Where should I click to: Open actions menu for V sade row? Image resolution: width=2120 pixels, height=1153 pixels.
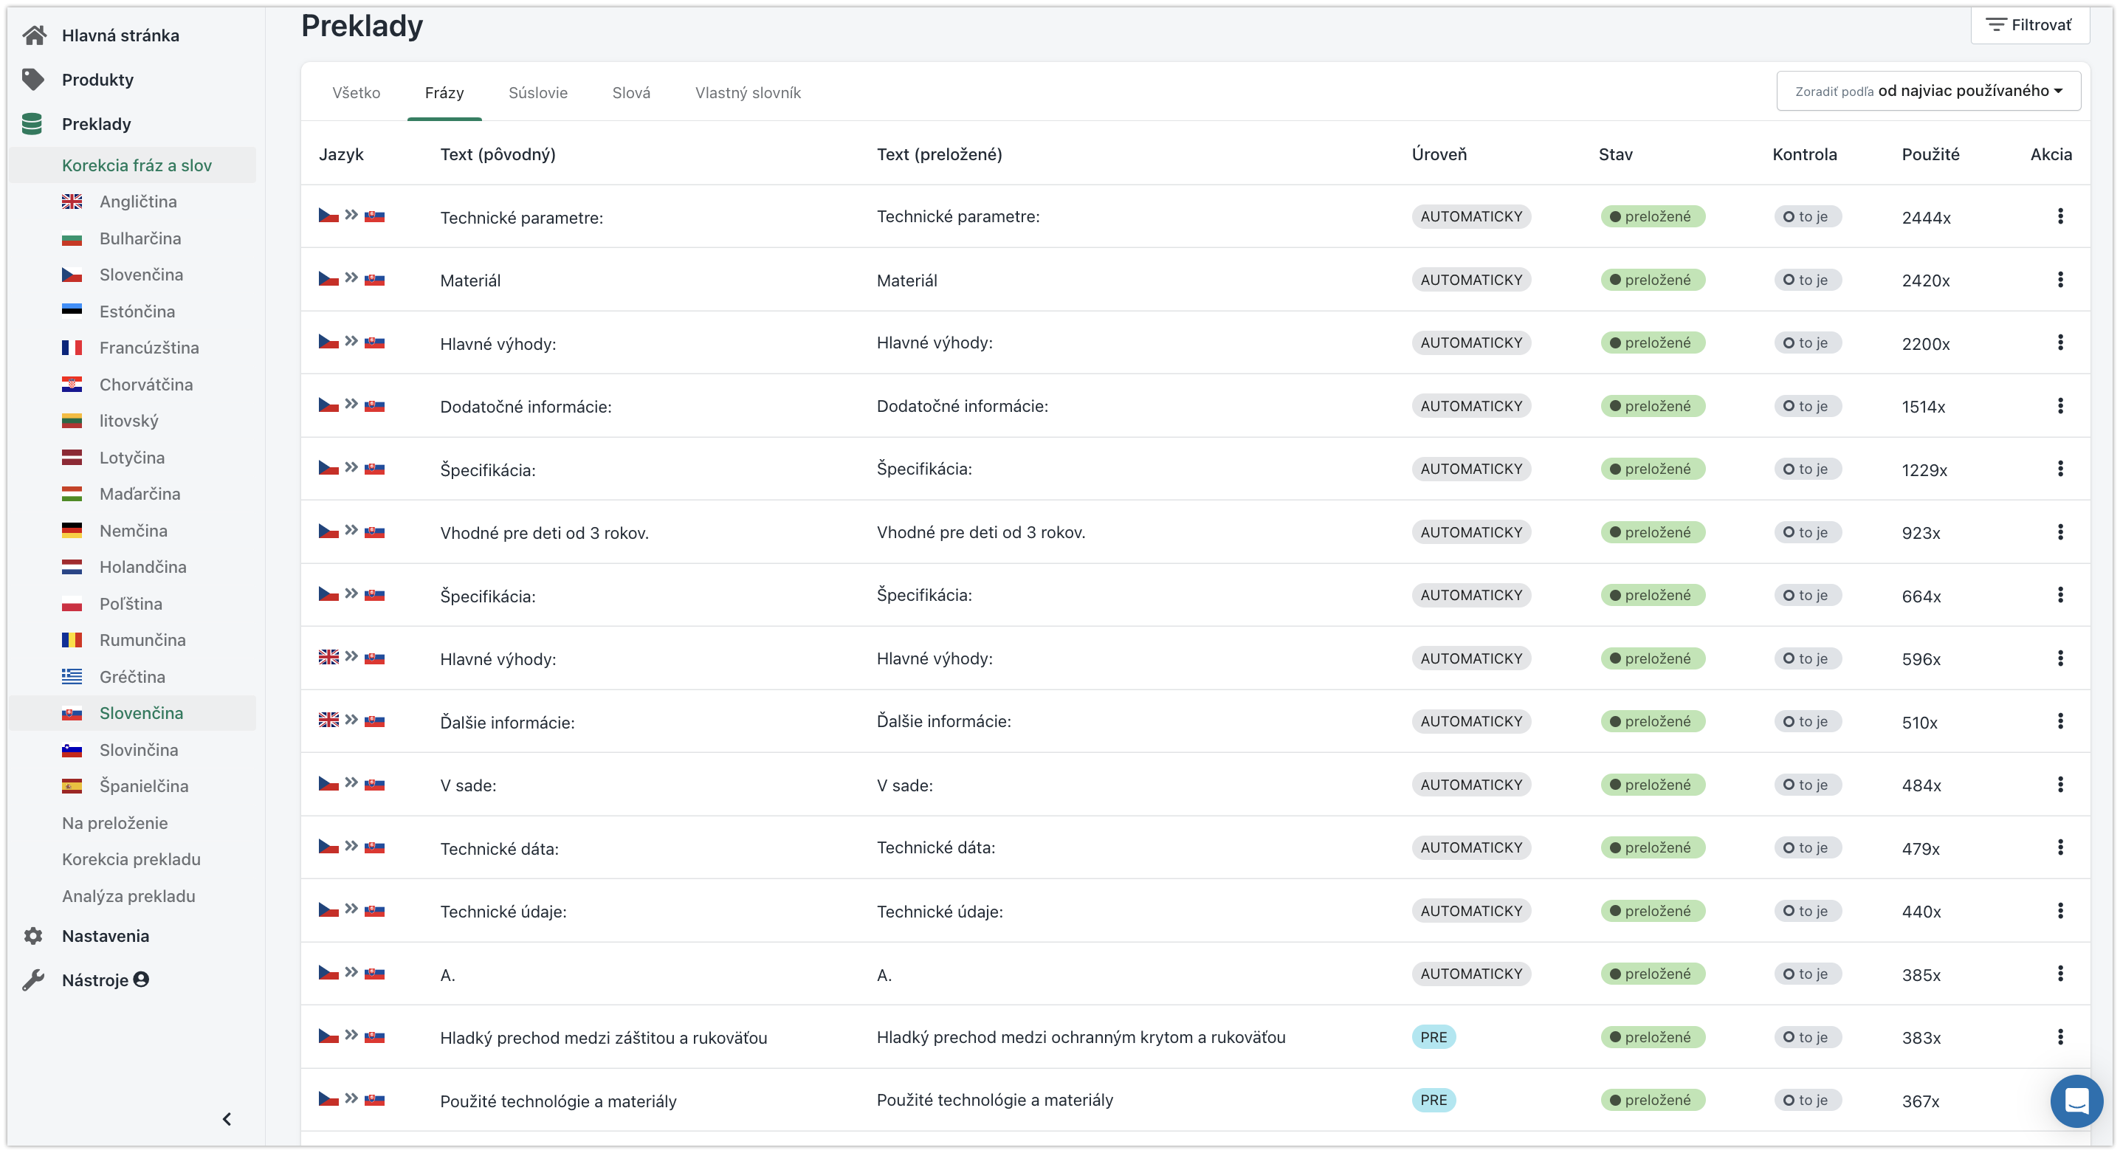click(2060, 785)
